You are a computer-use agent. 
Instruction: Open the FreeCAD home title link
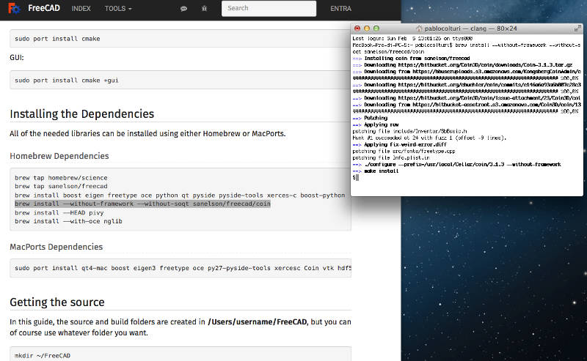click(44, 8)
